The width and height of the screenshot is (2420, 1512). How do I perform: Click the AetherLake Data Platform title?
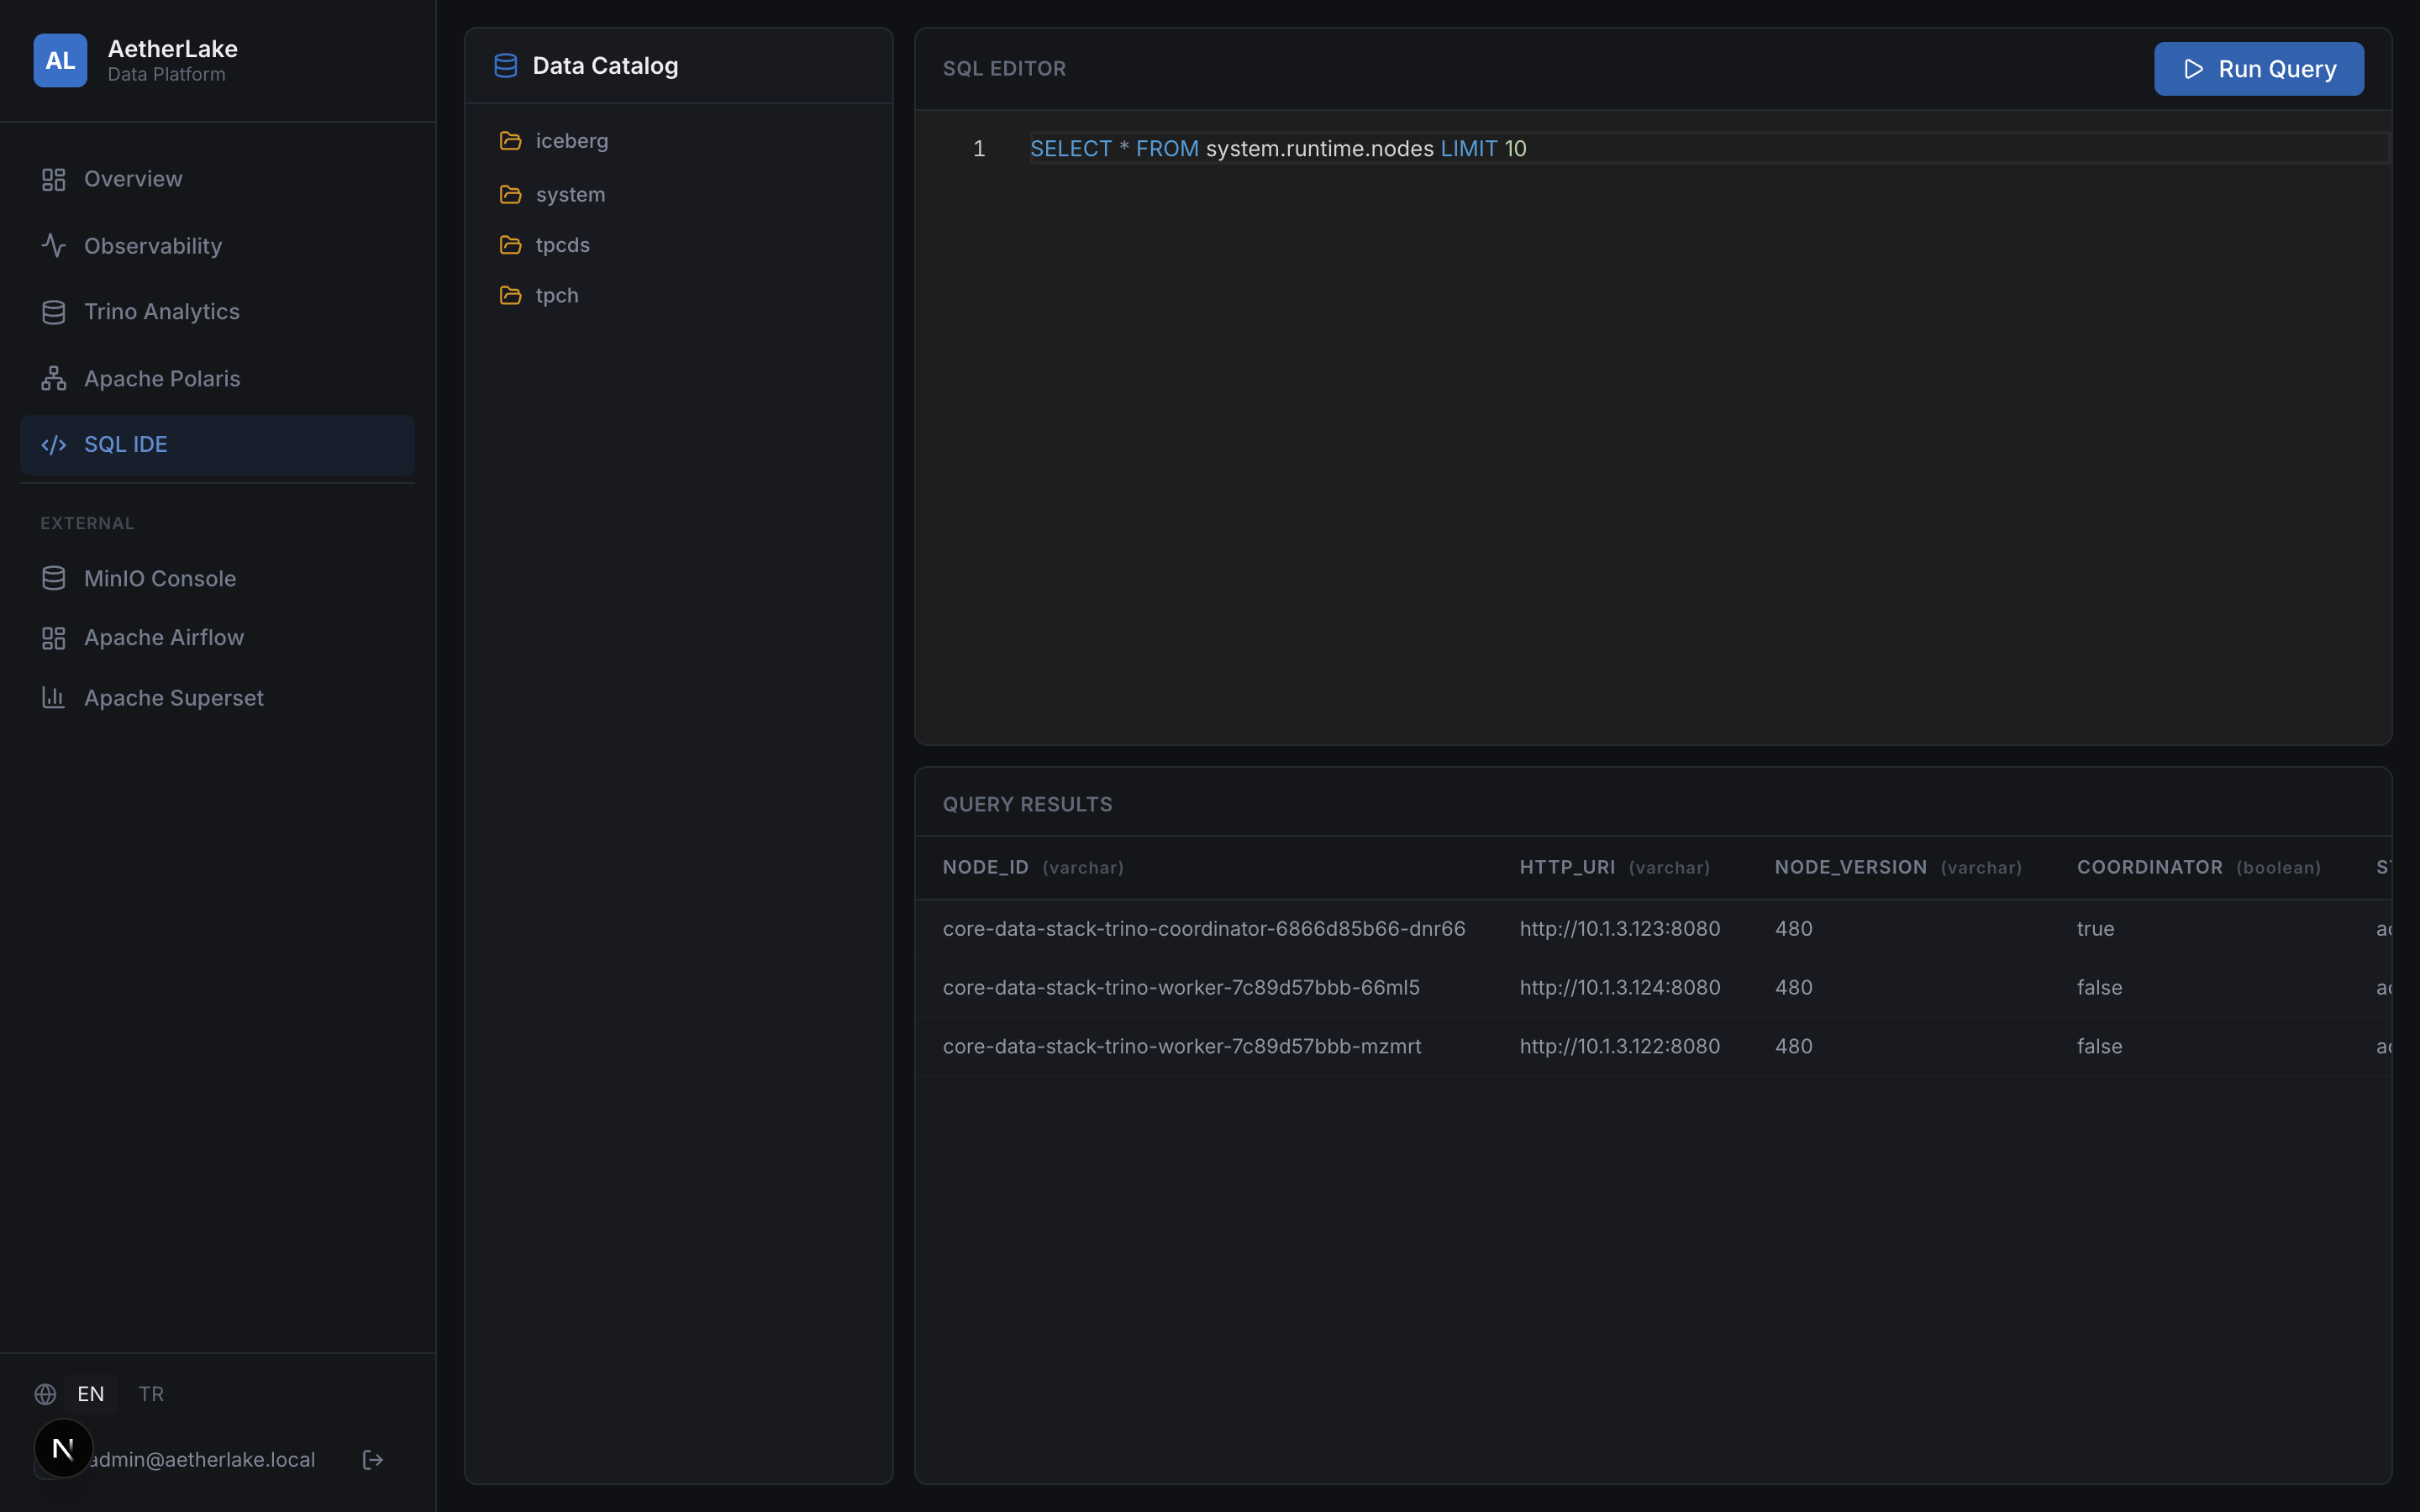click(172, 60)
